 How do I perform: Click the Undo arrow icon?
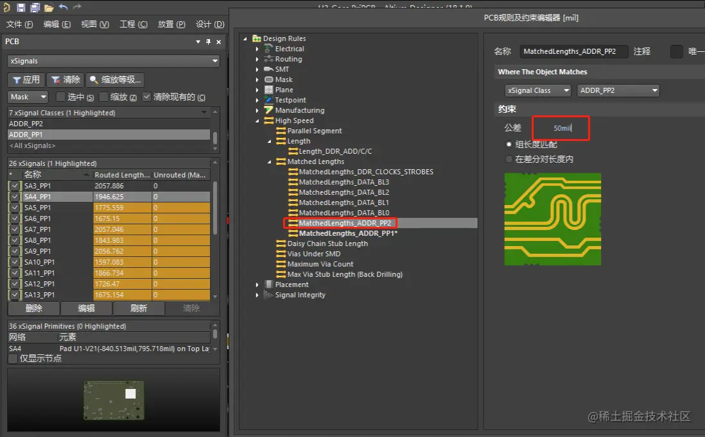point(63,7)
